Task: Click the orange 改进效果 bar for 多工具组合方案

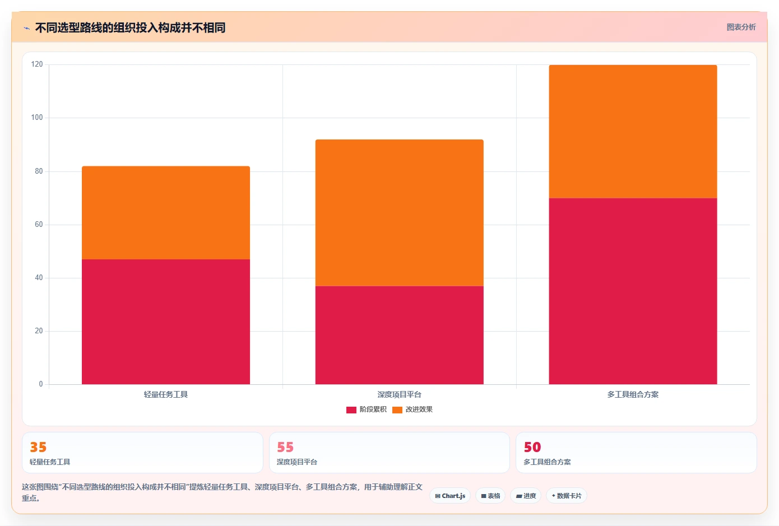Action: [633, 132]
